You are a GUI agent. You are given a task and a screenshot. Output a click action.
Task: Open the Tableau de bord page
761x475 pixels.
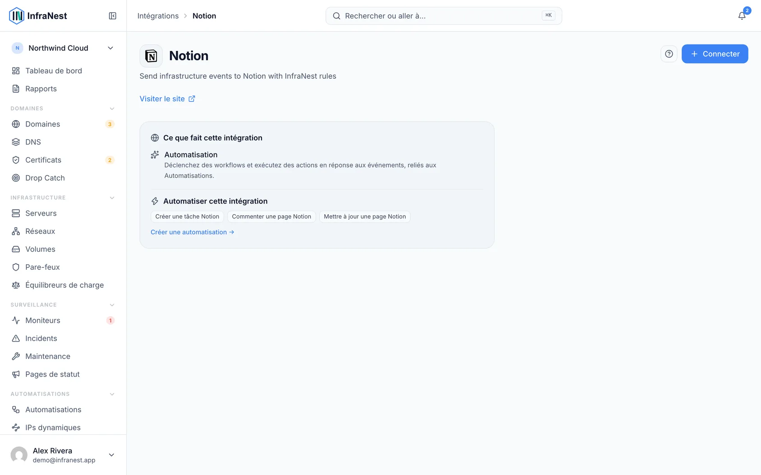63,71
